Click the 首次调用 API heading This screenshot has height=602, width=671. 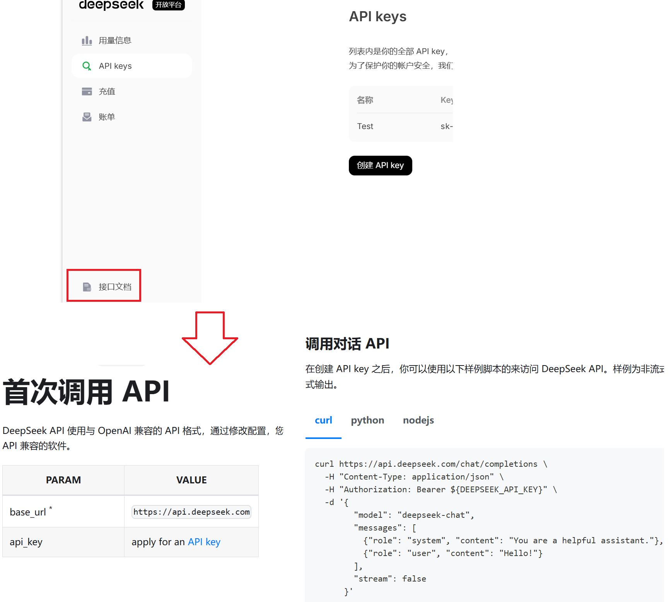point(86,392)
